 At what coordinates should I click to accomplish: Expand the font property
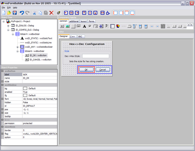pyautogui.click(x=2, y=99)
